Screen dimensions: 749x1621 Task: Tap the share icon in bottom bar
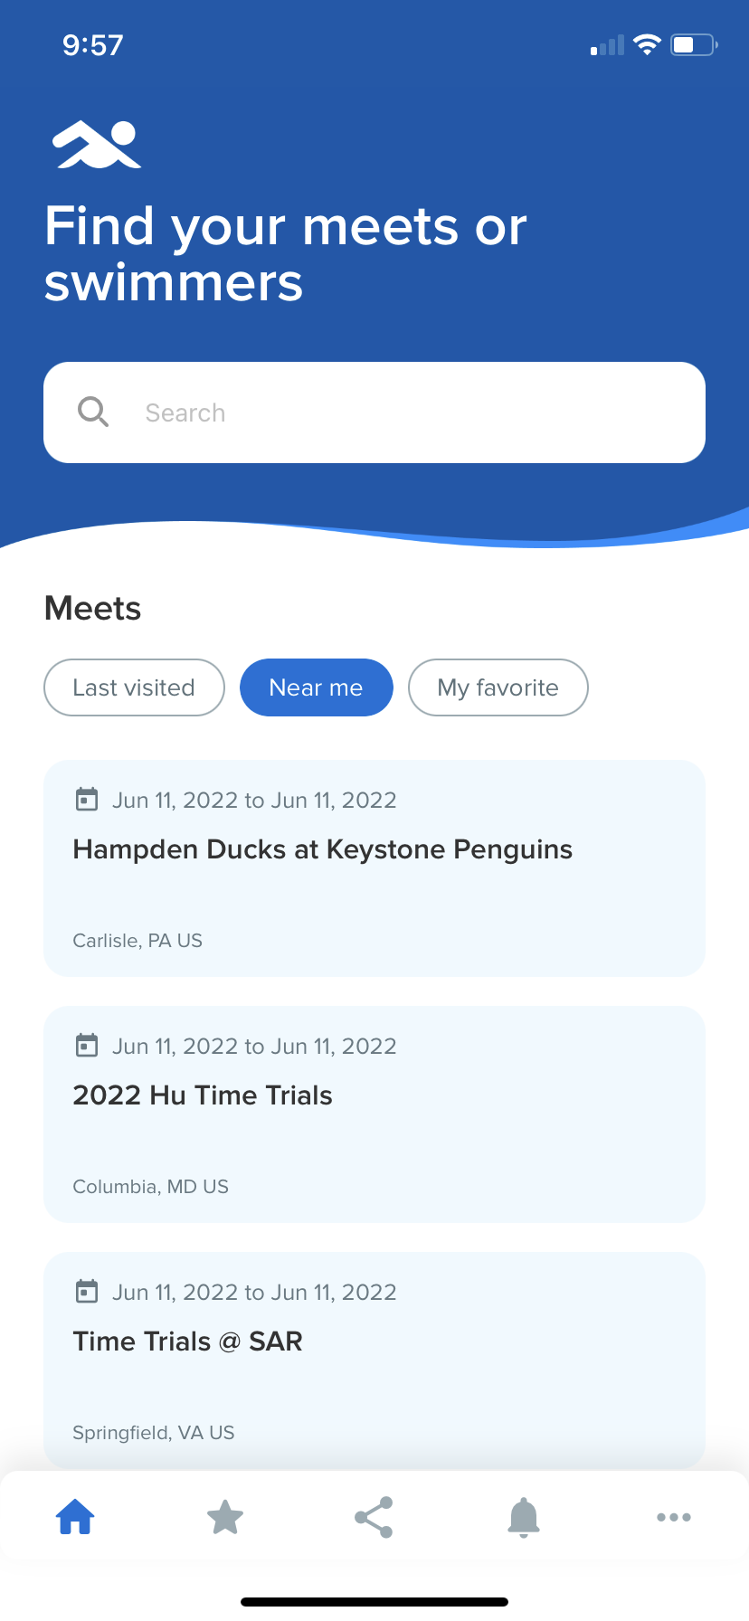point(374,1517)
